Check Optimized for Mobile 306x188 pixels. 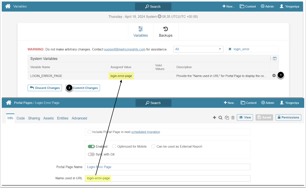click(114, 146)
